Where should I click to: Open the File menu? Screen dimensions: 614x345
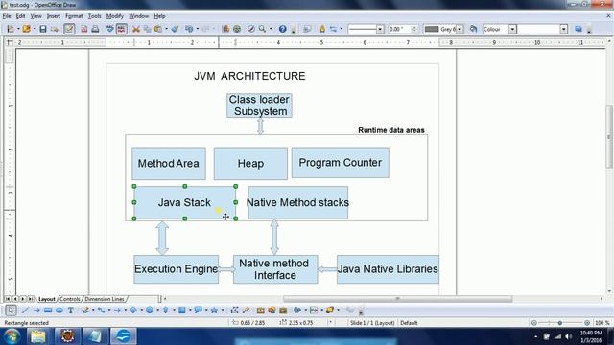tap(7, 16)
